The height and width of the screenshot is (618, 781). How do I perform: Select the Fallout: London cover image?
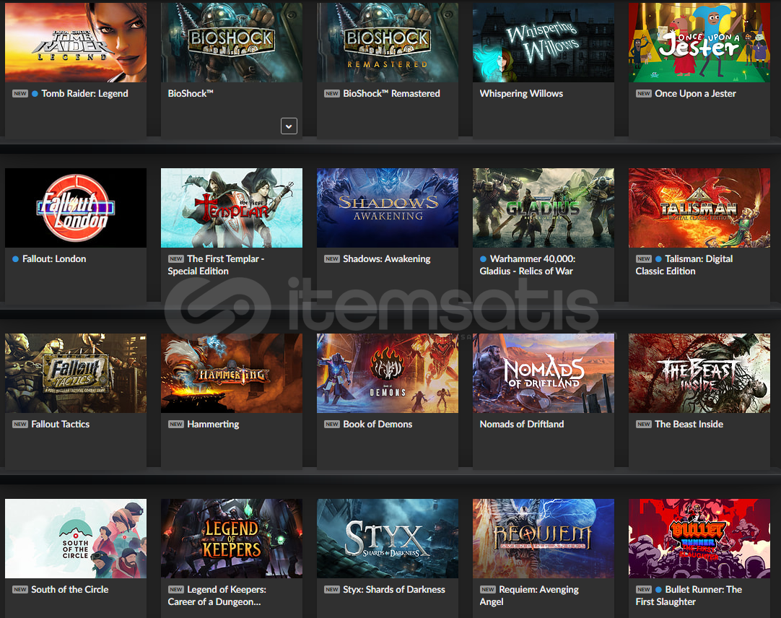coord(76,208)
